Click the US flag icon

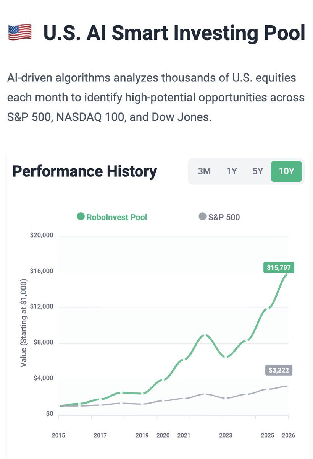pyautogui.click(x=20, y=33)
